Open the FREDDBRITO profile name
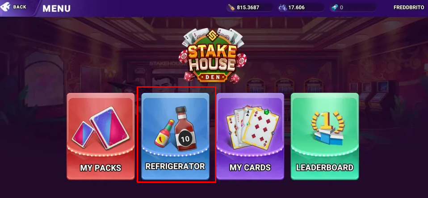Viewport: 428px width, 198px height. point(409,8)
